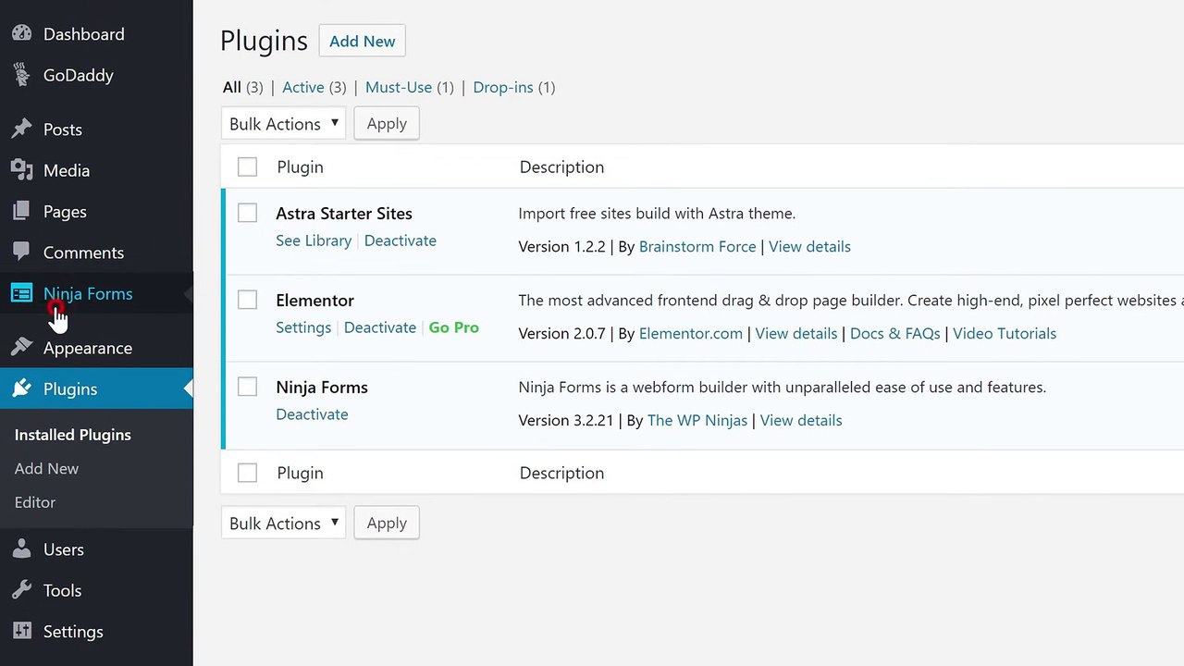Click the Posts pushpin icon

click(21, 129)
